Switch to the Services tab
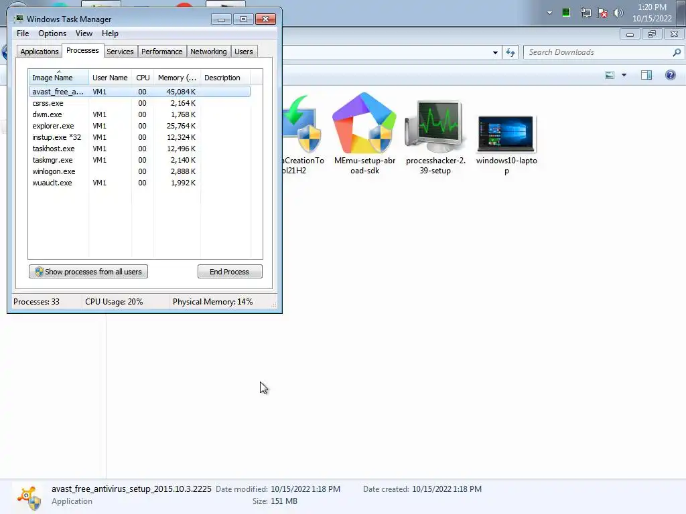This screenshot has height=514, width=686. 120,52
